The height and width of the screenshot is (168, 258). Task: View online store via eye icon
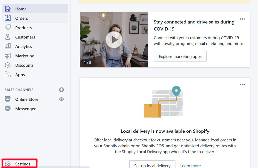(x=61, y=99)
